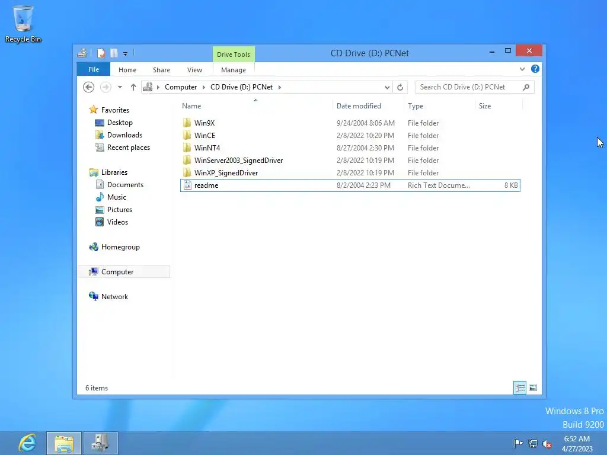Open the Customize Quick Access Toolbar dropdown
This screenshot has width=607, height=455.
pos(126,54)
